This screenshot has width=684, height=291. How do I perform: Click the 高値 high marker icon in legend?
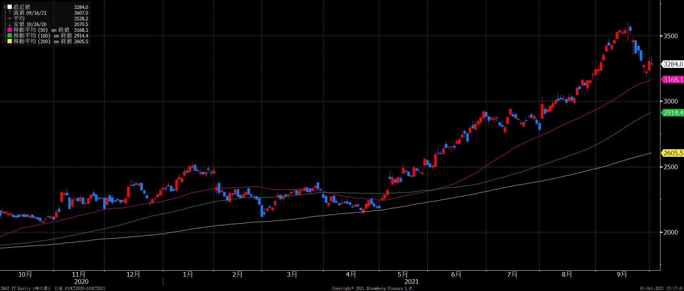(10, 13)
